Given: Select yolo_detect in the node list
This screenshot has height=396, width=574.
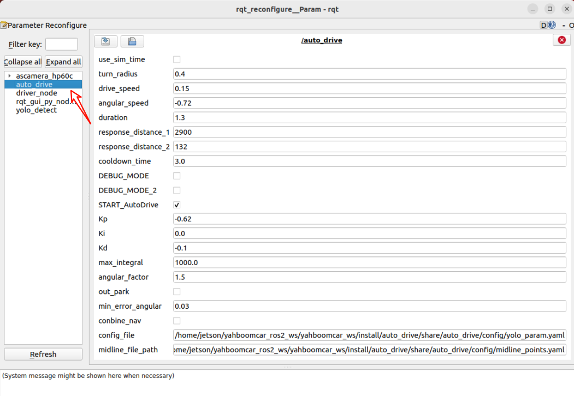Looking at the screenshot, I should (36, 110).
